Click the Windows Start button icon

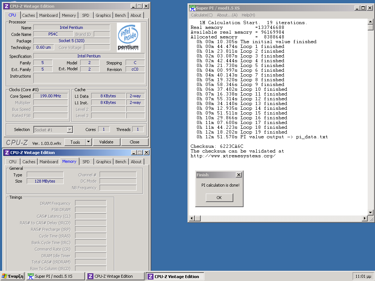(x=4, y=276)
